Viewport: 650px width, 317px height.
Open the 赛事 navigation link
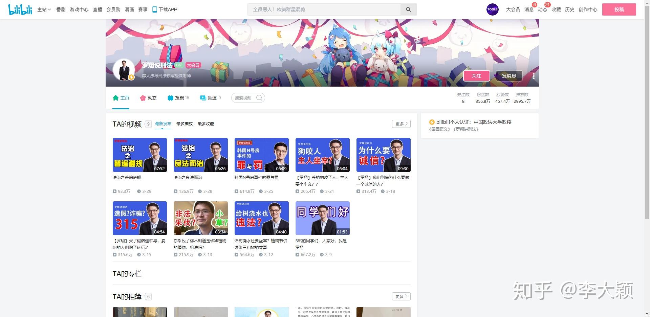pos(143,9)
